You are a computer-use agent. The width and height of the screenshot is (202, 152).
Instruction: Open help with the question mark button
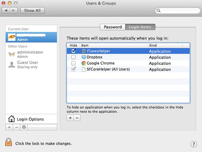tap(194, 144)
